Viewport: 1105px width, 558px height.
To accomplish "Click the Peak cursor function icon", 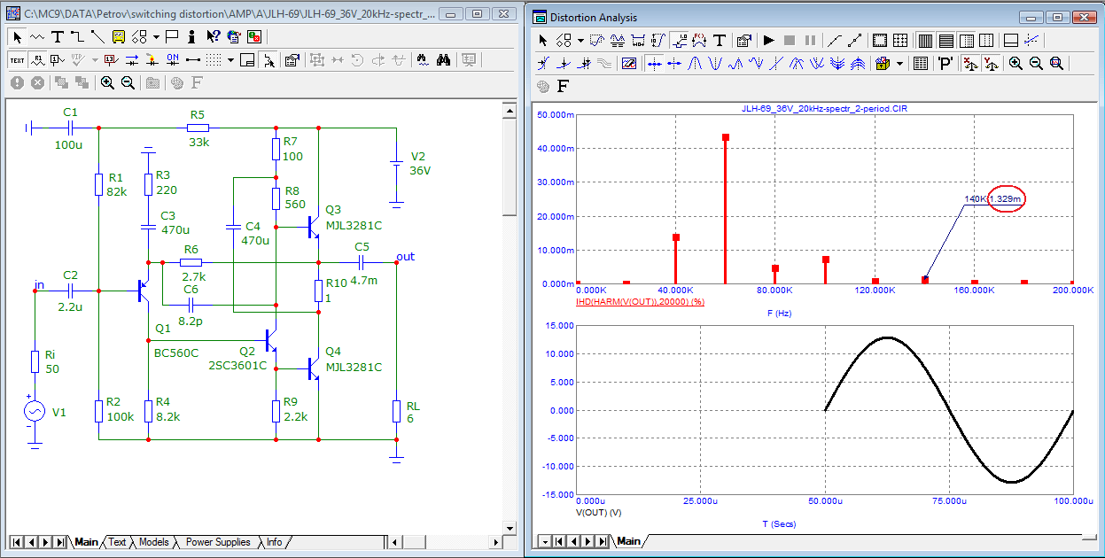I will (695, 64).
